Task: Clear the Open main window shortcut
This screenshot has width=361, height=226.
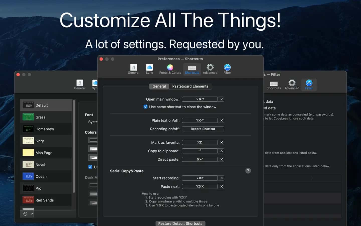Action: pos(221,99)
